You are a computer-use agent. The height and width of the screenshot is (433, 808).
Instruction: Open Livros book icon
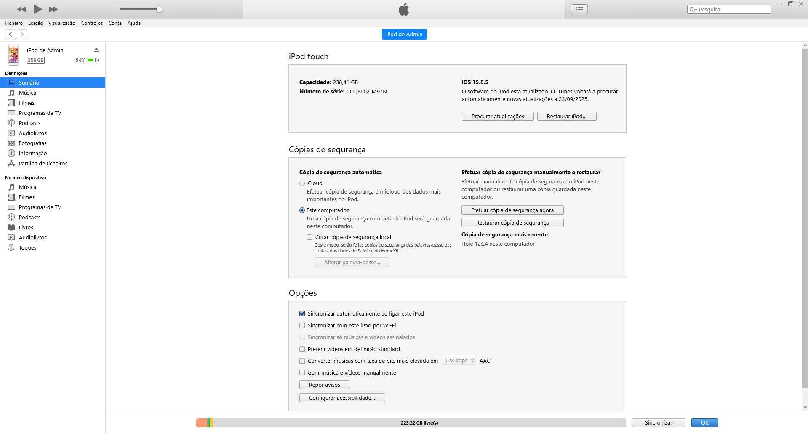coord(11,227)
